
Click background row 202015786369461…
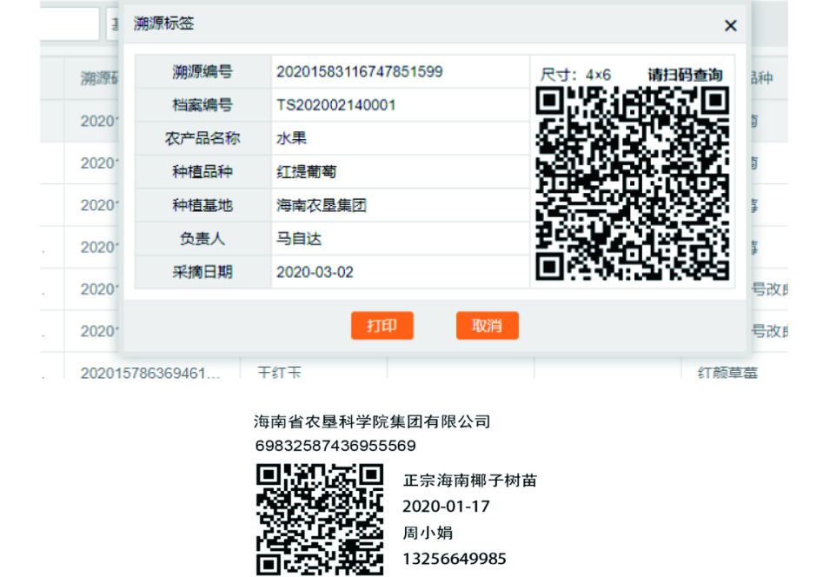point(150,373)
